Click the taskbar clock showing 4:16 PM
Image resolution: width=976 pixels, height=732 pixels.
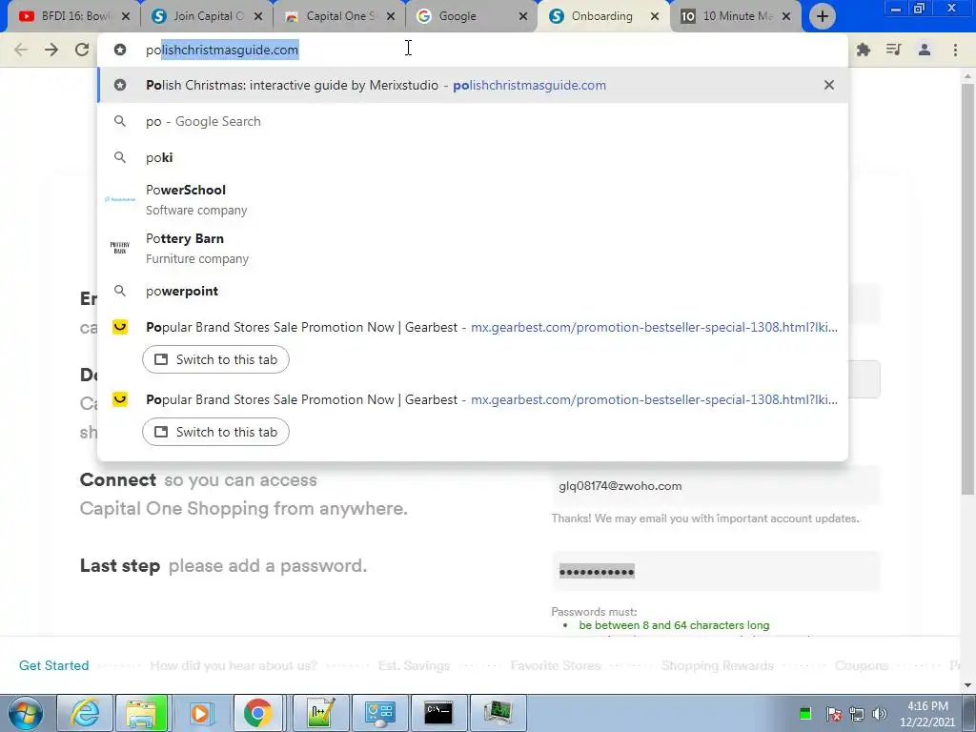point(927,714)
